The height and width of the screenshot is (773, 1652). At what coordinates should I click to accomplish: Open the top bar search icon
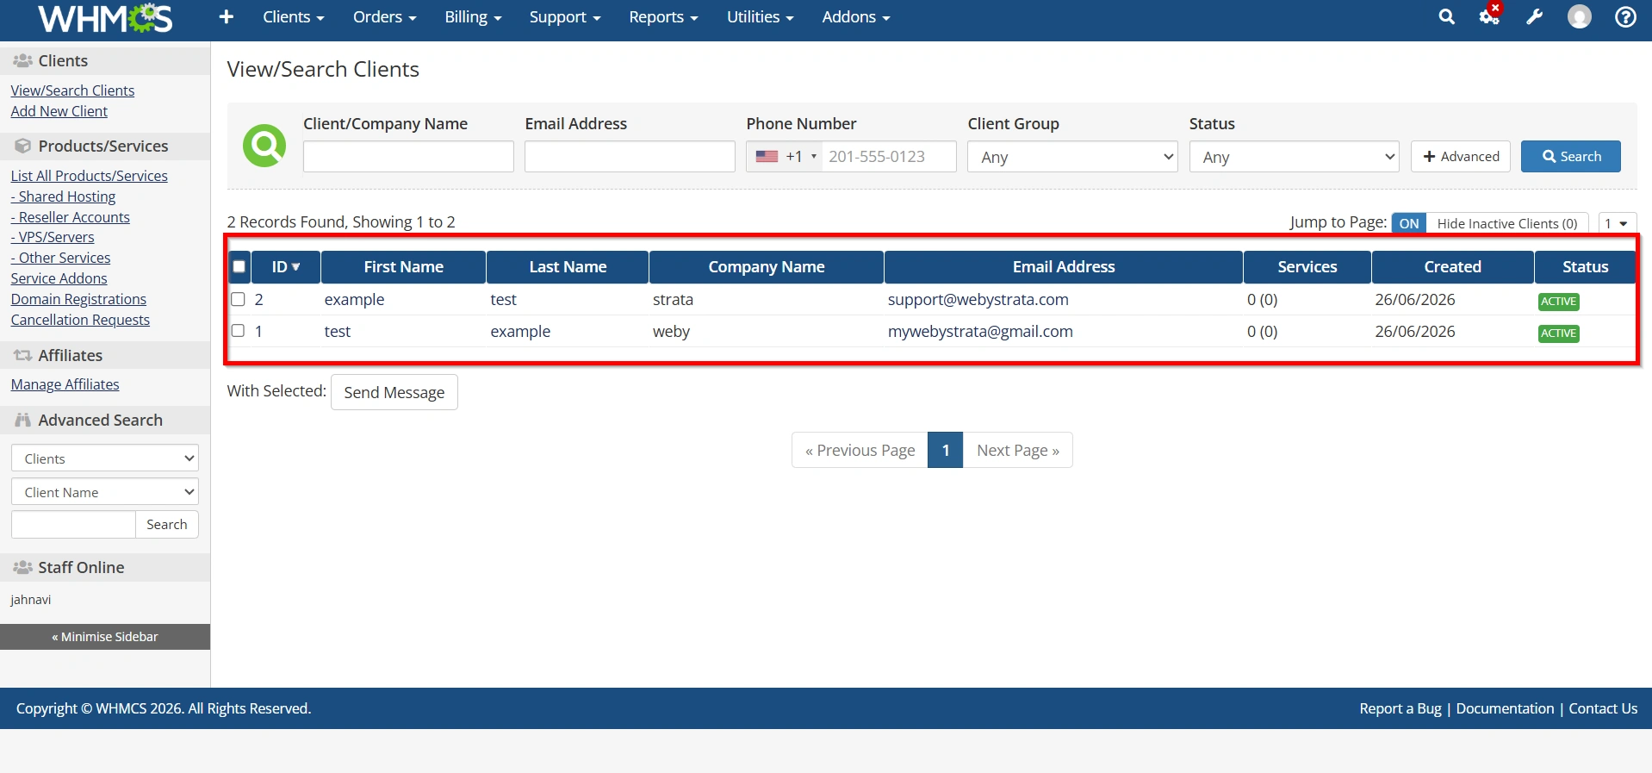1447,17
